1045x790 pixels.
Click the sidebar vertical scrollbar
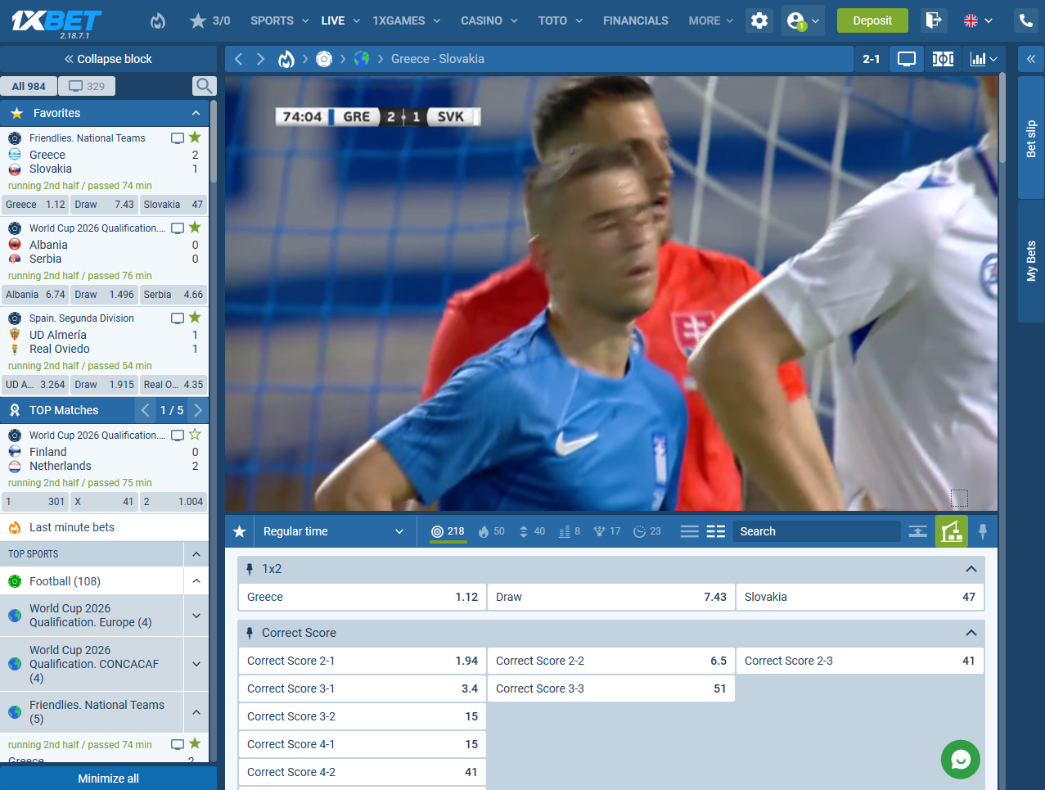pyautogui.click(x=213, y=147)
